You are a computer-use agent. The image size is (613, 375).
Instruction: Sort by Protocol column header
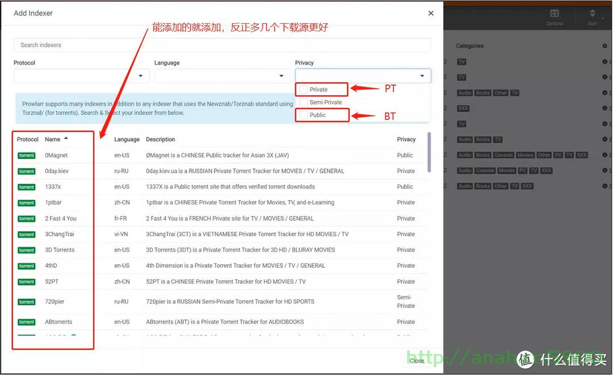click(x=27, y=140)
